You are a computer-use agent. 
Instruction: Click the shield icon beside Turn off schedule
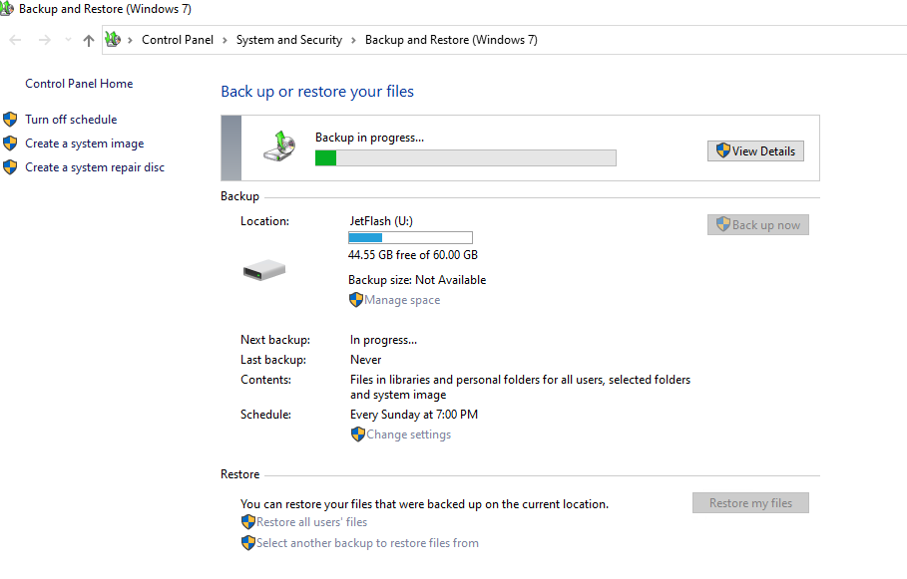[x=10, y=120]
